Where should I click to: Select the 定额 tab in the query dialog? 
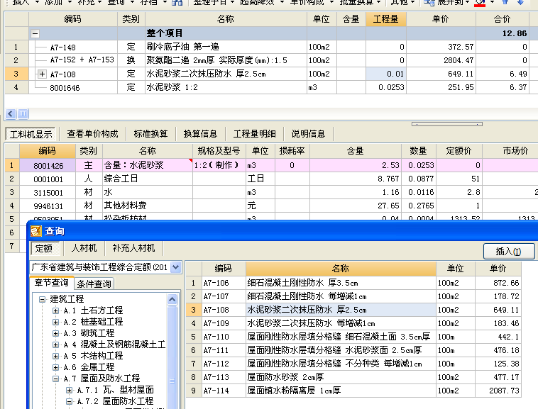pos(45,248)
